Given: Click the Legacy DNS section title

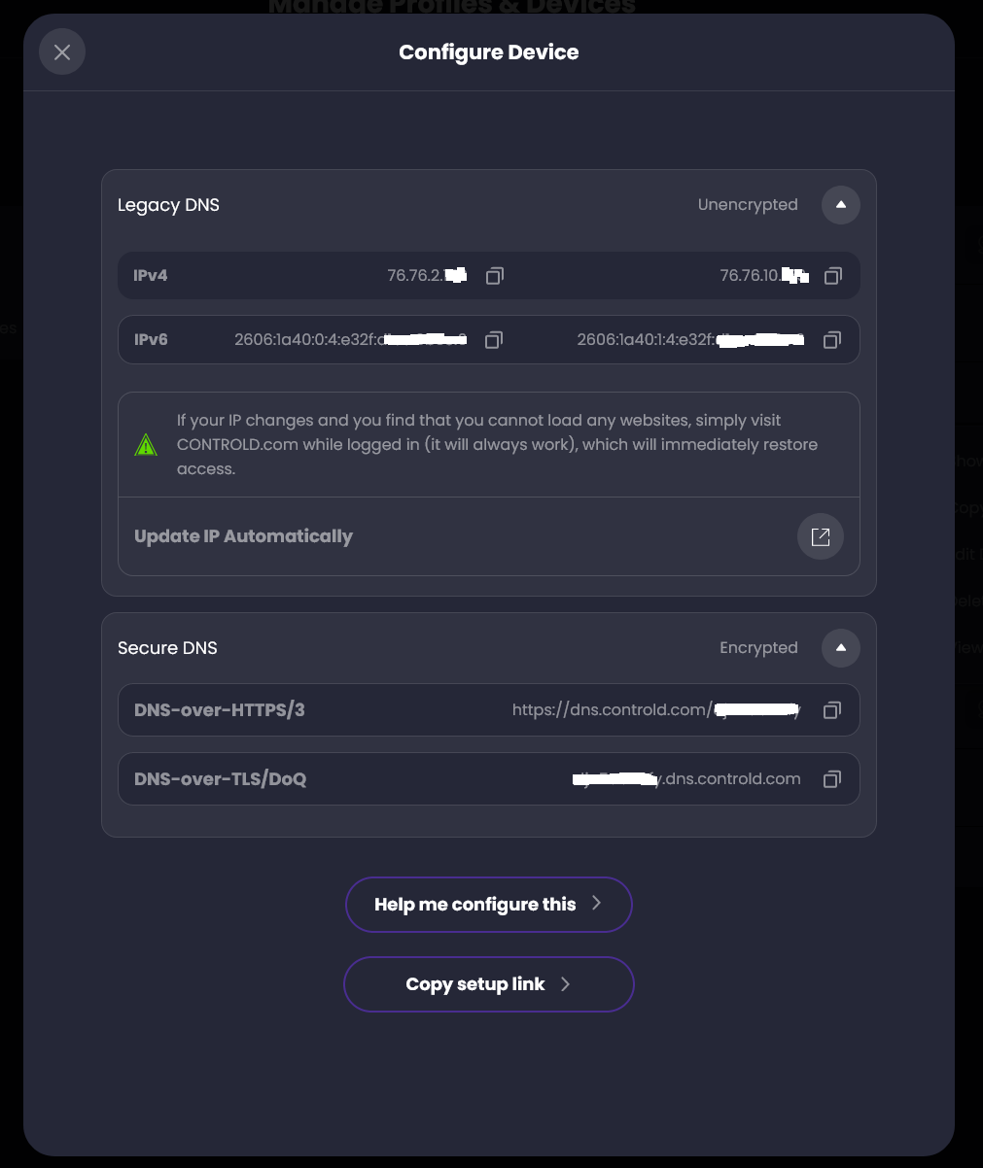Looking at the screenshot, I should pyautogui.click(x=168, y=205).
